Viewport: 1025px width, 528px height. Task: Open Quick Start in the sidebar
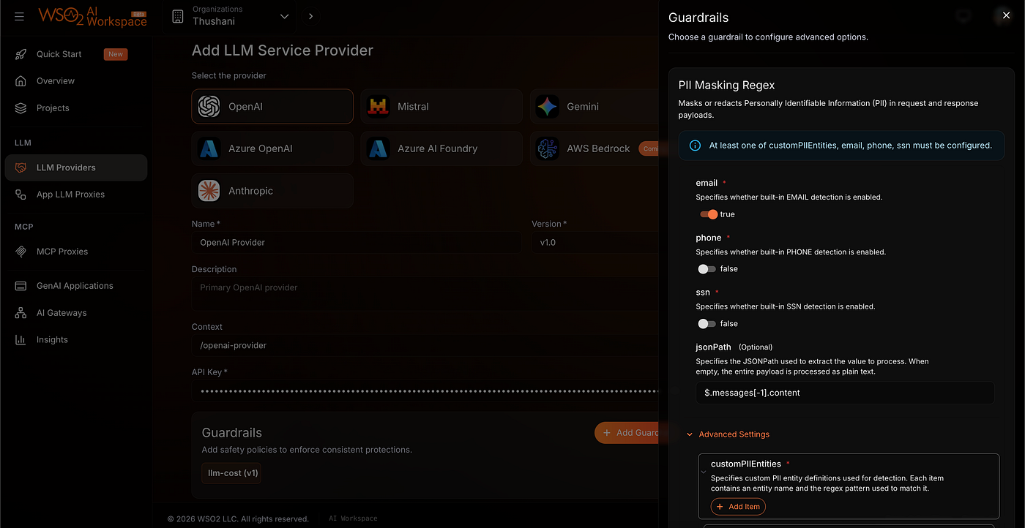tap(76, 54)
